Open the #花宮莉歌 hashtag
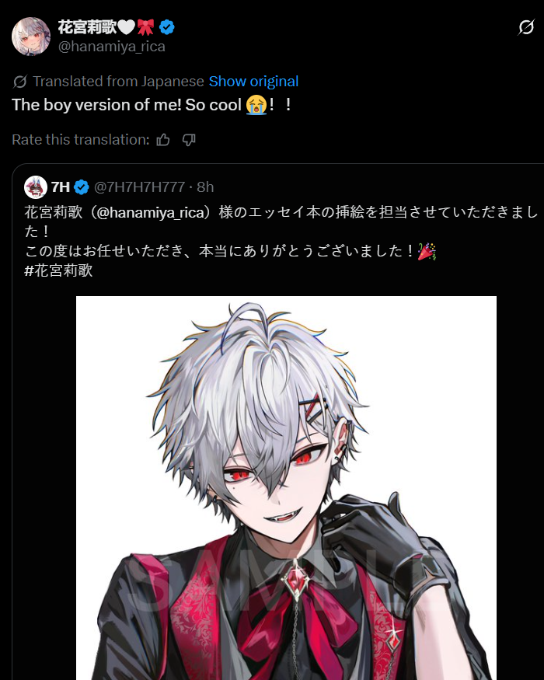The image size is (544, 680). tap(58, 270)
